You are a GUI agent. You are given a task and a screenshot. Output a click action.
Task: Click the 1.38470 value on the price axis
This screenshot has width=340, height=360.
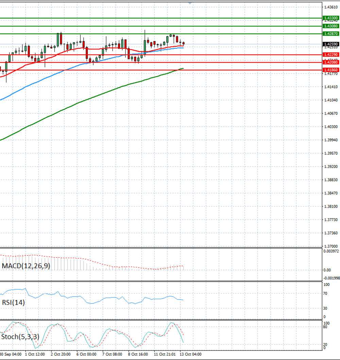pos(331,193)
